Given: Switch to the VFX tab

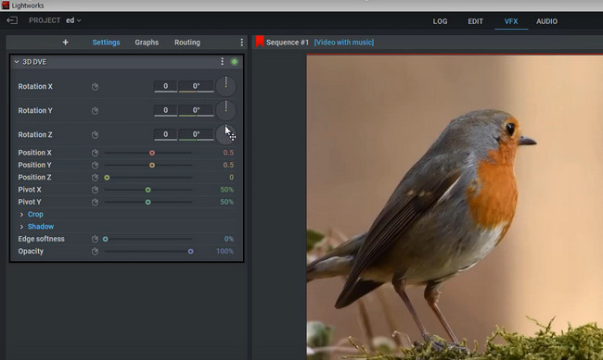Looking at the screenshot, I should [511, 21].
